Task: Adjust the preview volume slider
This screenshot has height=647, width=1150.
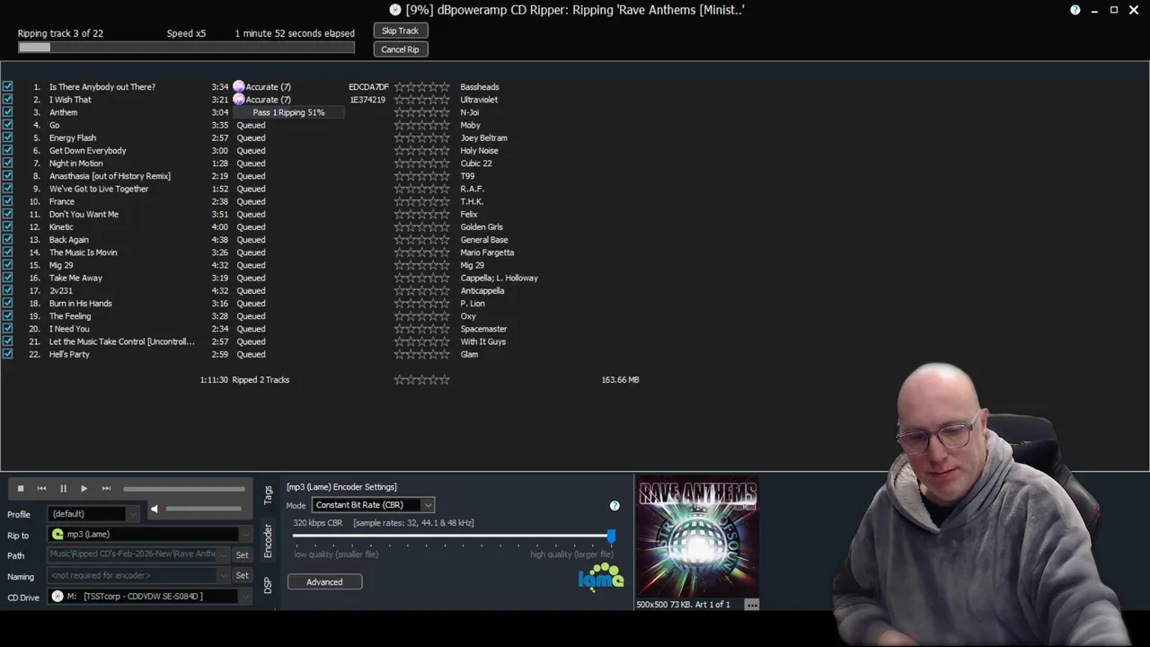Action: point(203,510)
